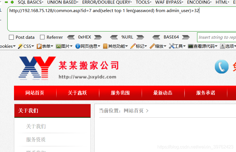Click the 图片 picture icon
236x152 pixels.
tap(58, 46)
